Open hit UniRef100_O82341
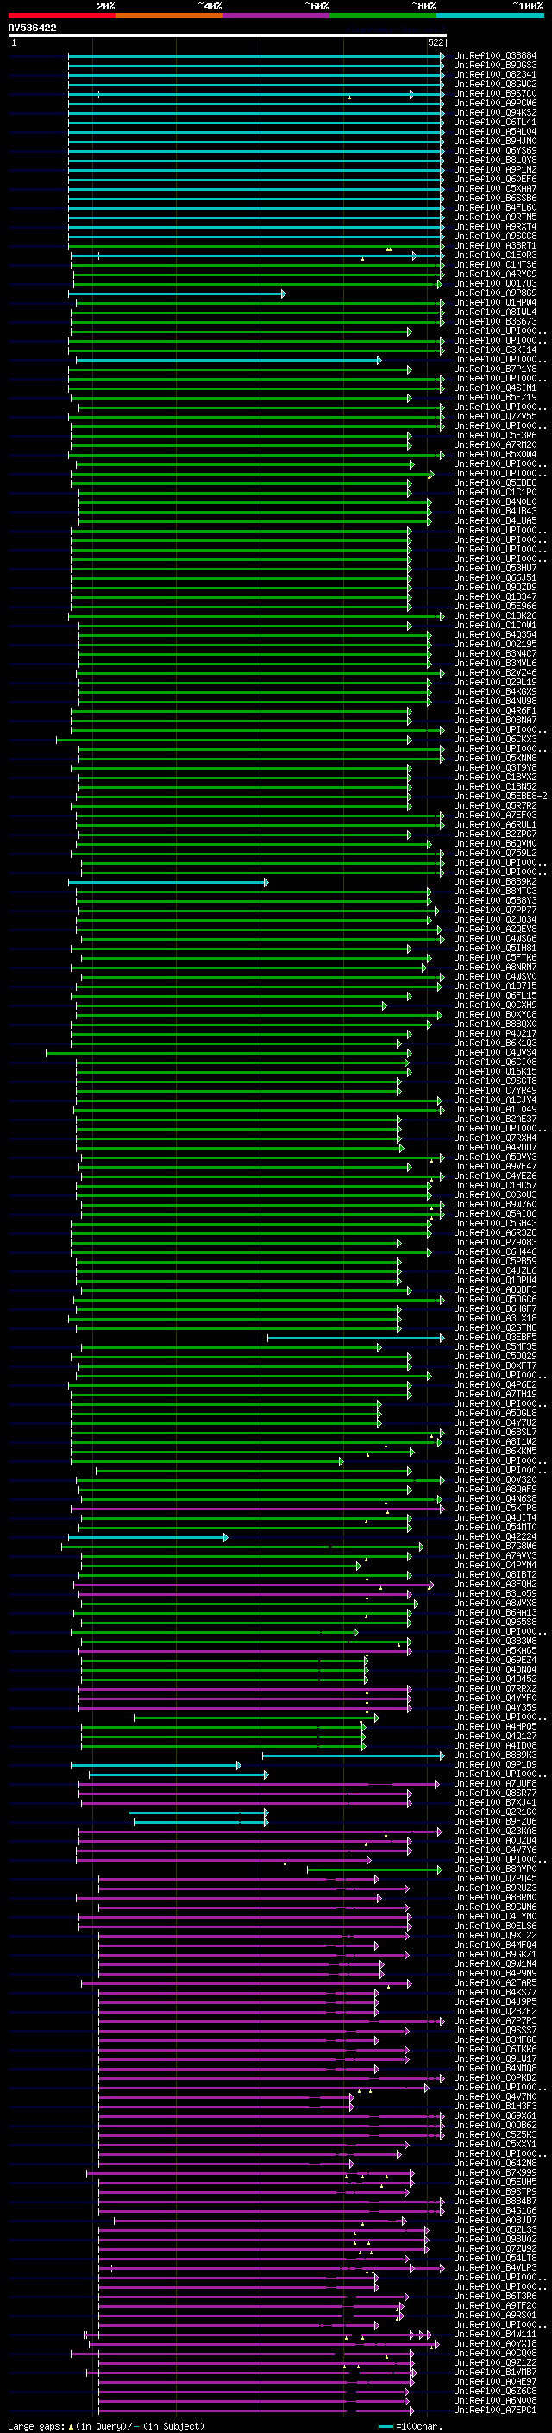This screenshot has height=2433, width=552. pyautogui.click(x=495, y=74)
